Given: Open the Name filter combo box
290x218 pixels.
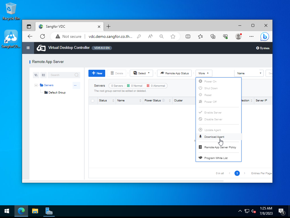Looking at the screenshot, I should click(249, 73).
